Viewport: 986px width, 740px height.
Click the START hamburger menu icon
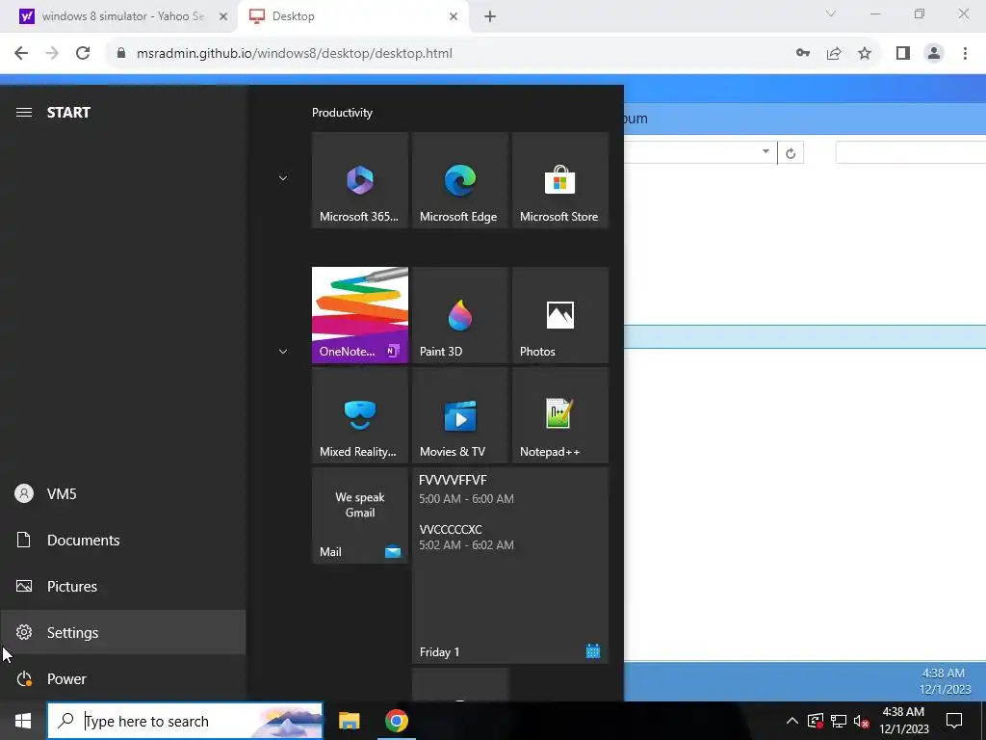pyautogui.click(x=24, y=113)
